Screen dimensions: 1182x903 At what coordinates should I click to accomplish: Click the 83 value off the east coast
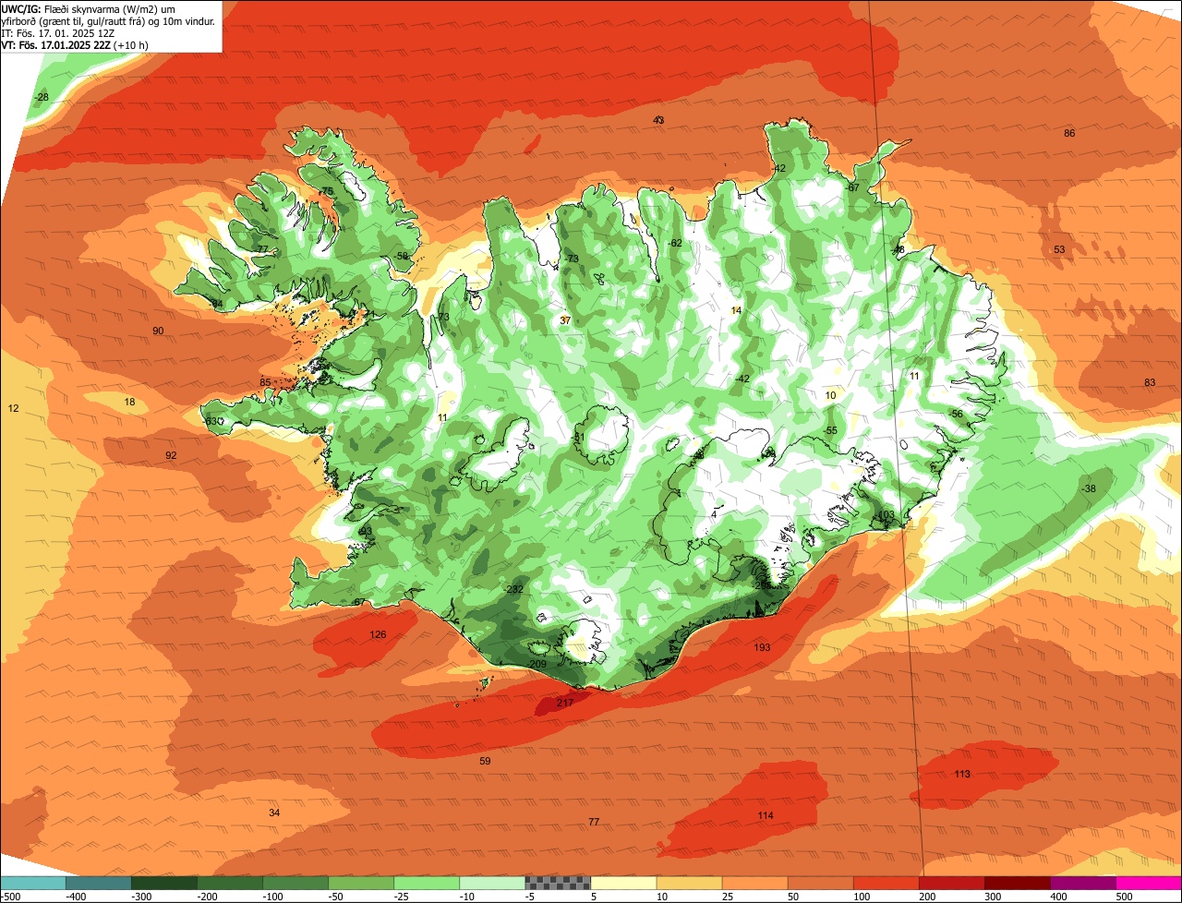click(1150, 383)
